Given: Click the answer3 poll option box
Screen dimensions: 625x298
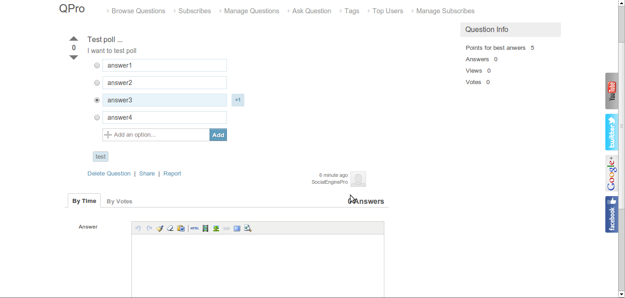Looking at the screenshot, I should pyautogui.click(x=165, y=100).
